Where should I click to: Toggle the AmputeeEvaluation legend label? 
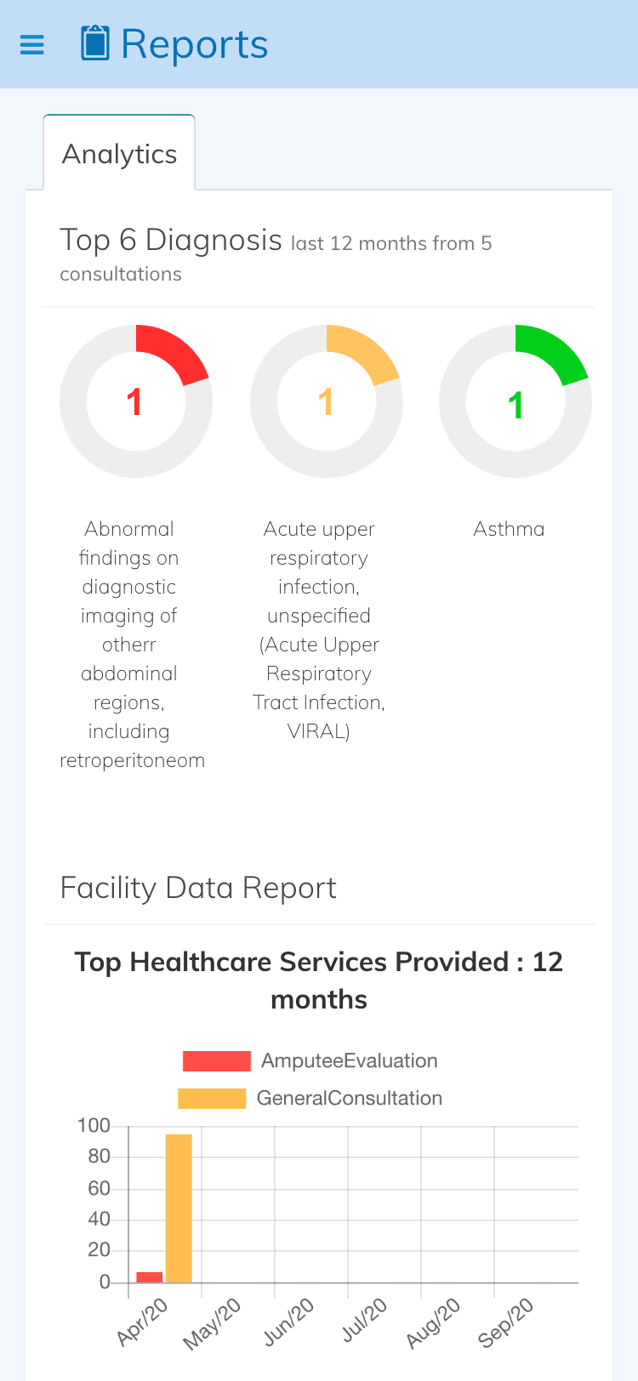coord(349,1060)
